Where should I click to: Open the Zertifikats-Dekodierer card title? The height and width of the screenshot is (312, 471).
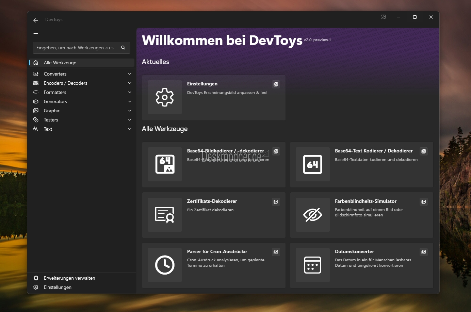click(x=212, y=201)
